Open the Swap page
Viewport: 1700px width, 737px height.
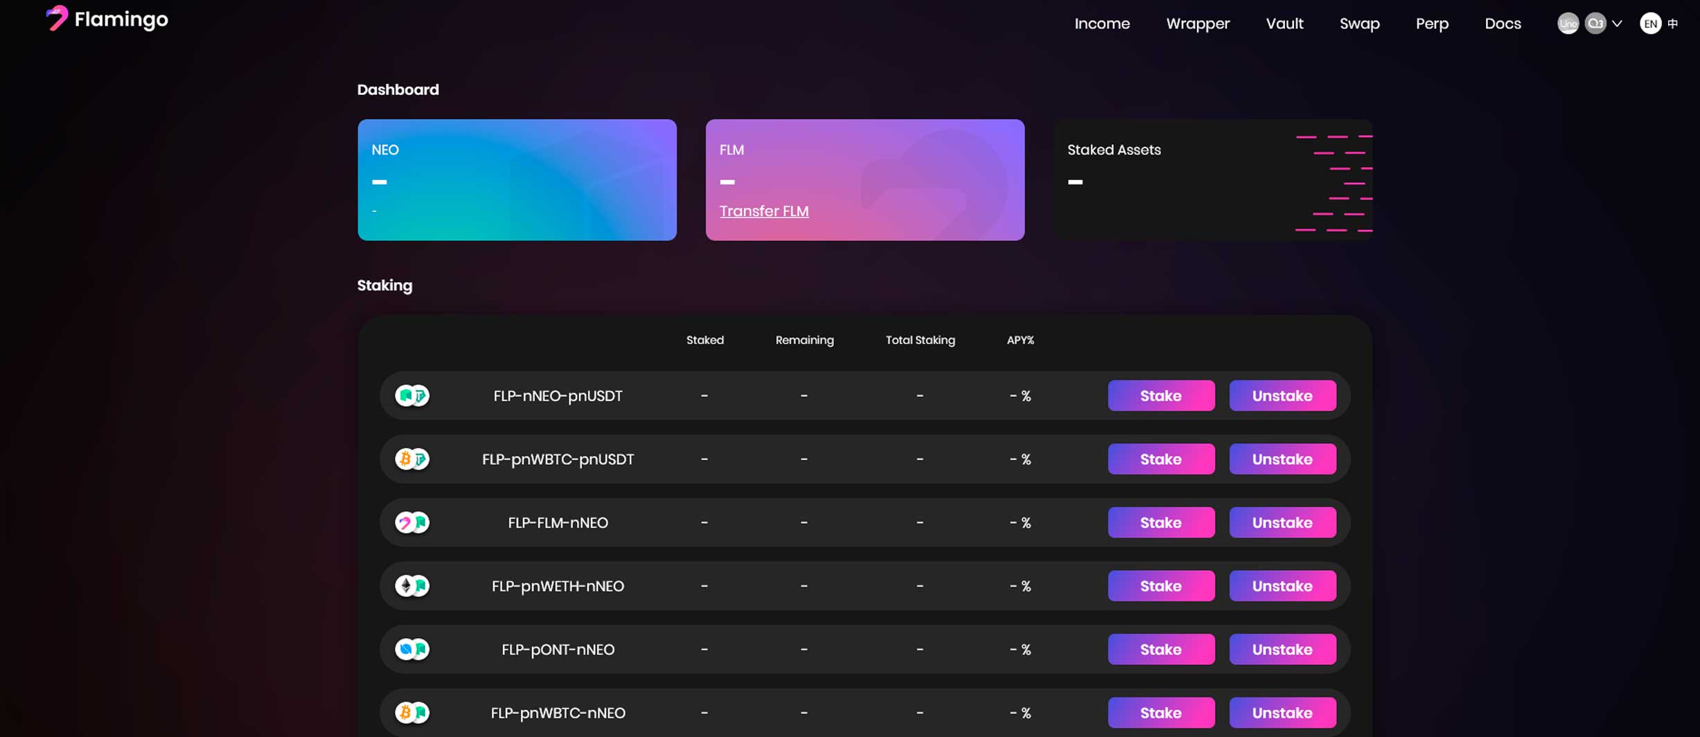point(1359,24)
